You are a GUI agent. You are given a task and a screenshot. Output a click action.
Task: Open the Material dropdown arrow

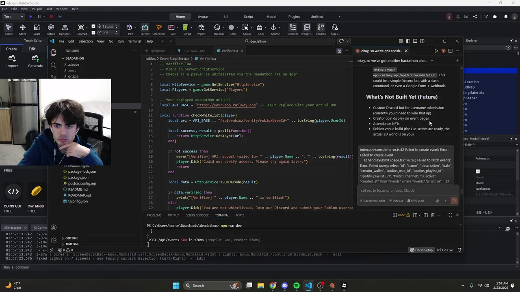coord(223,28)
